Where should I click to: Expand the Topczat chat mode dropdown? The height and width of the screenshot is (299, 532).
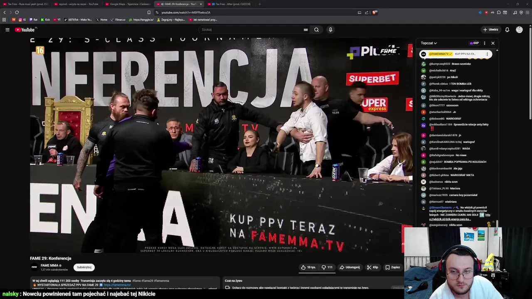click(x=429, y=43)
